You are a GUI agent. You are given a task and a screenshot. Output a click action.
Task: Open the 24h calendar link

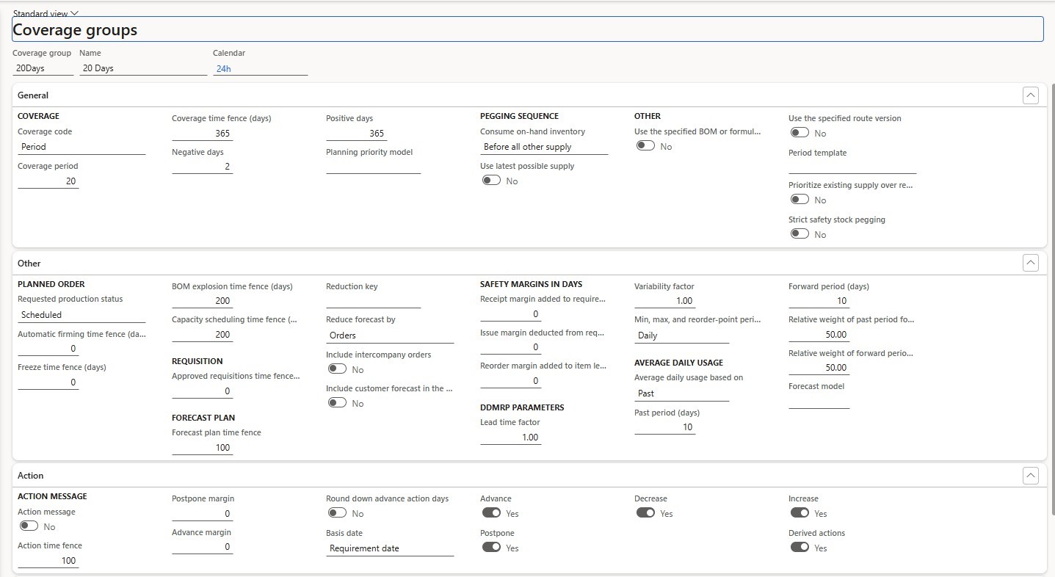(x=224, y=69)
